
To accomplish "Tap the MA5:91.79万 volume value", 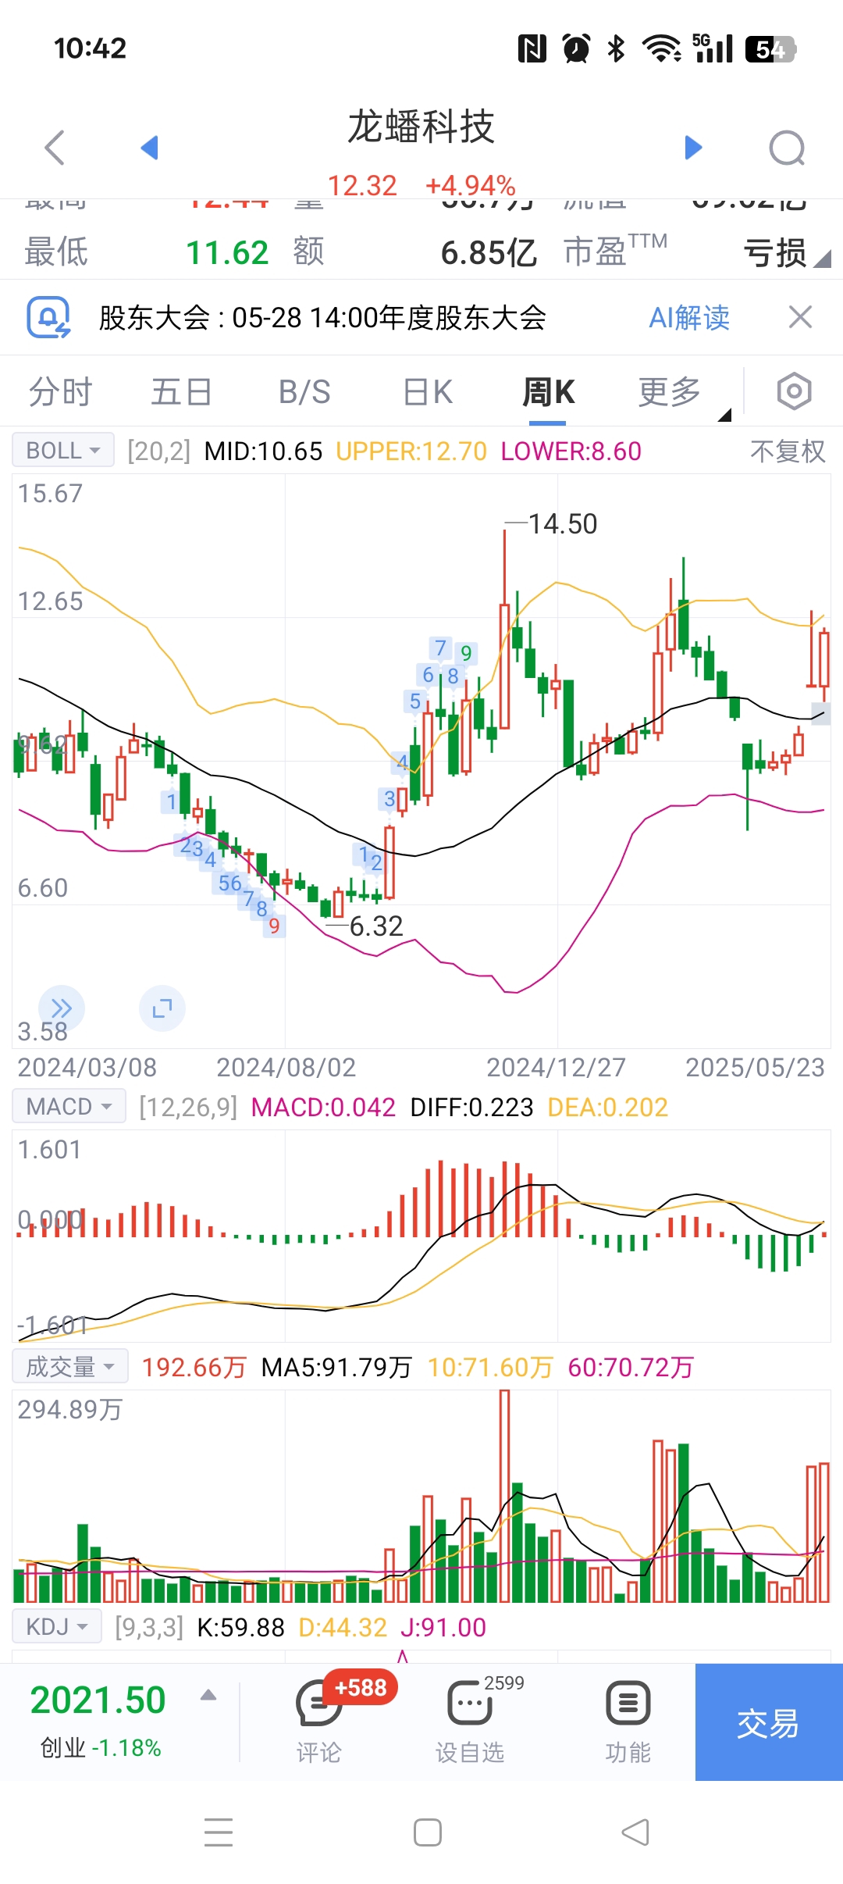I will click(x=336, y=1367).
